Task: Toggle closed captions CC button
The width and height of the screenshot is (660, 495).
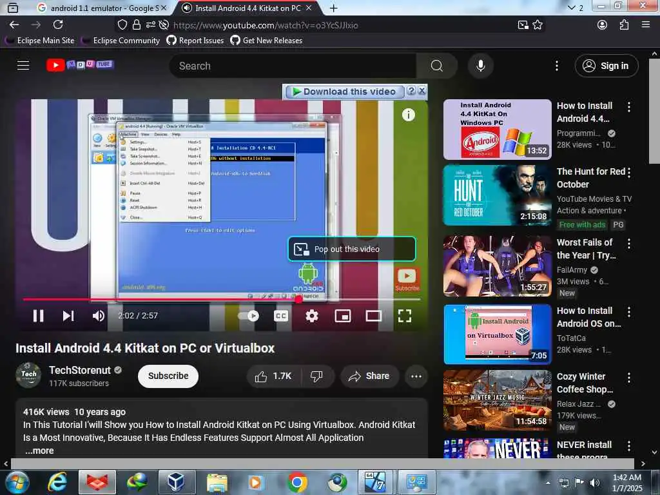Action: (x=281, y=316)
